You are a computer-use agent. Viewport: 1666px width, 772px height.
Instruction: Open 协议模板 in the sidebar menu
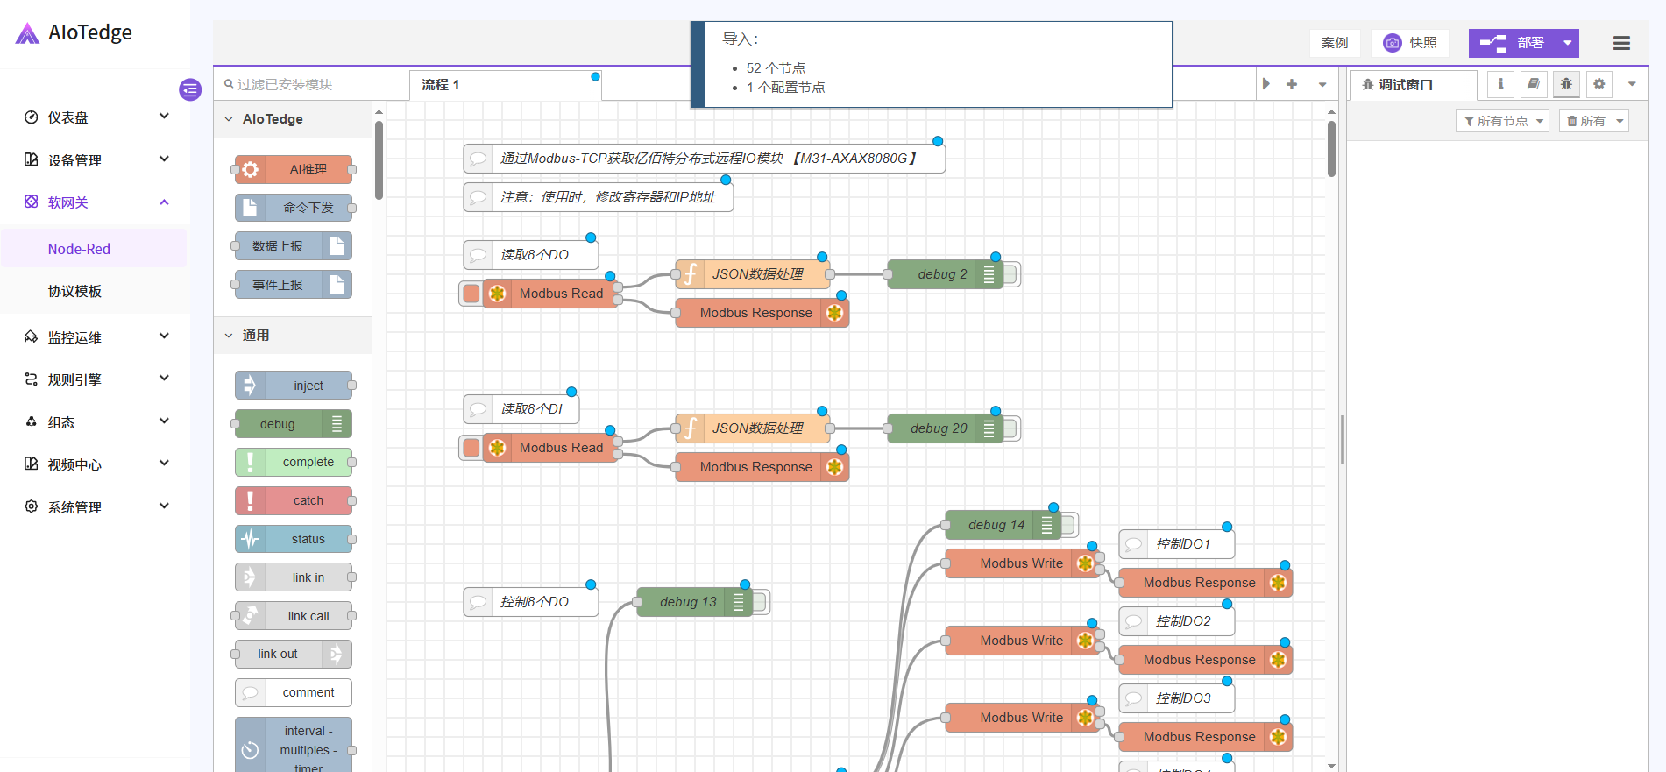point(74,291)
